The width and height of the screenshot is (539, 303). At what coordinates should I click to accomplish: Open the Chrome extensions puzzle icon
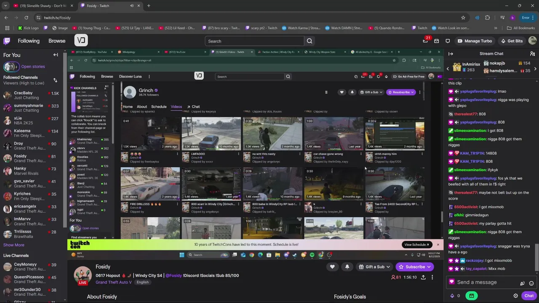pyautogui.click(x=488, y=18)
